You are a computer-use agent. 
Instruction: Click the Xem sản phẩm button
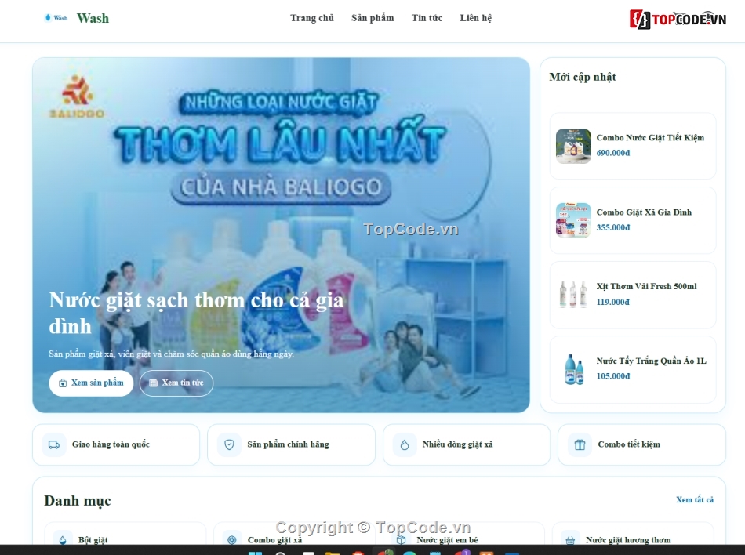click(91, 383)
